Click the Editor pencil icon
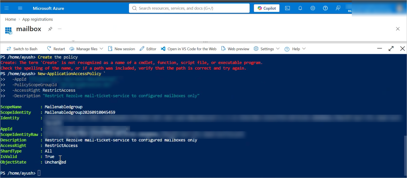The height and width of the screenshot is (178, 407). point(142,48)
